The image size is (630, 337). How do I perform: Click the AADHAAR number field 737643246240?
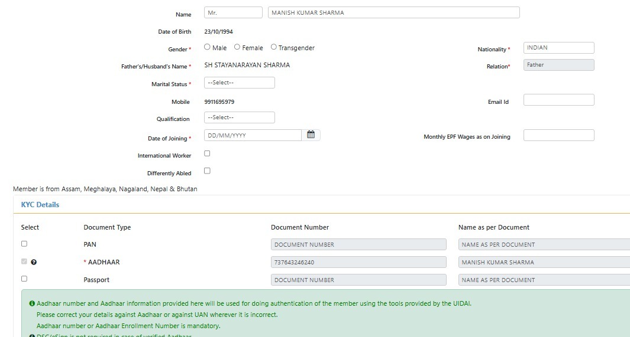(x=358, y=262)
